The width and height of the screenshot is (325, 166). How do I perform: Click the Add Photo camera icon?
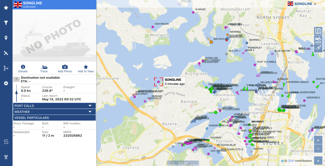[65, 68]
